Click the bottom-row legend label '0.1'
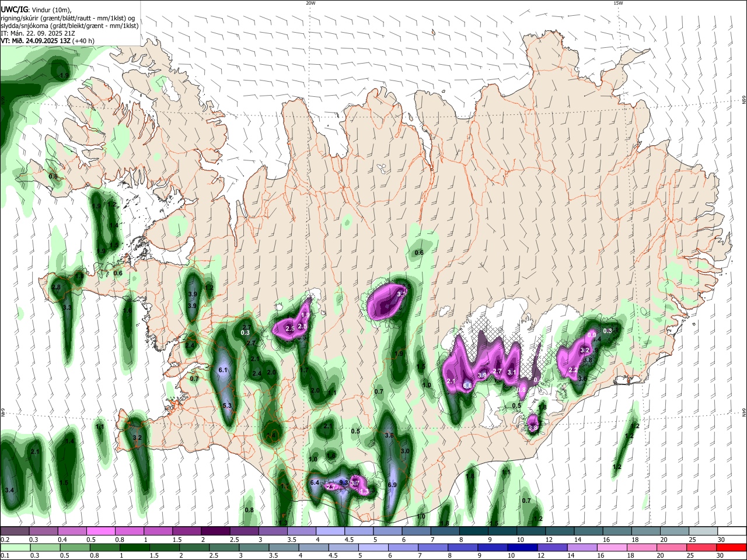Viewport: 747px width, 560px height. [5, 556]
